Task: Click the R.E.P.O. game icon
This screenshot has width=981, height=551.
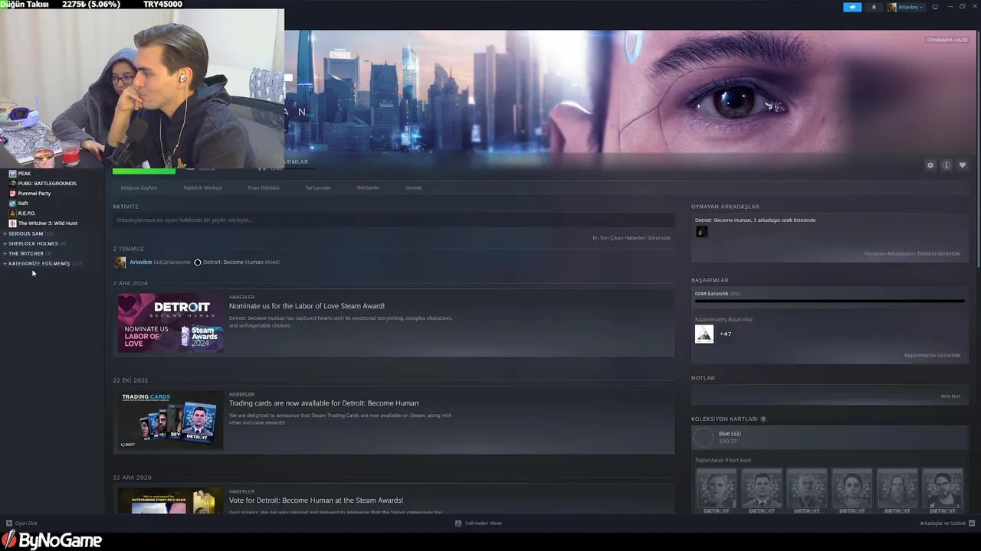Action: pos(12,214)
